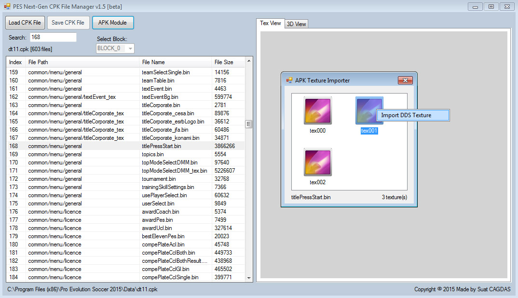Select the tex000 texture thumbnail

(317, 110)
